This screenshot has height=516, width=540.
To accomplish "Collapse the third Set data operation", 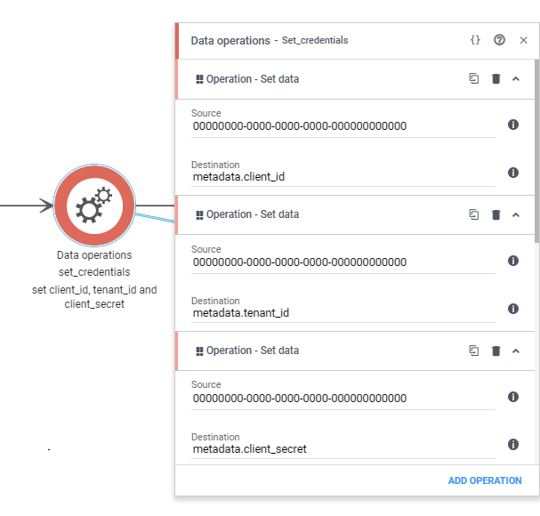I will (516, 351).
